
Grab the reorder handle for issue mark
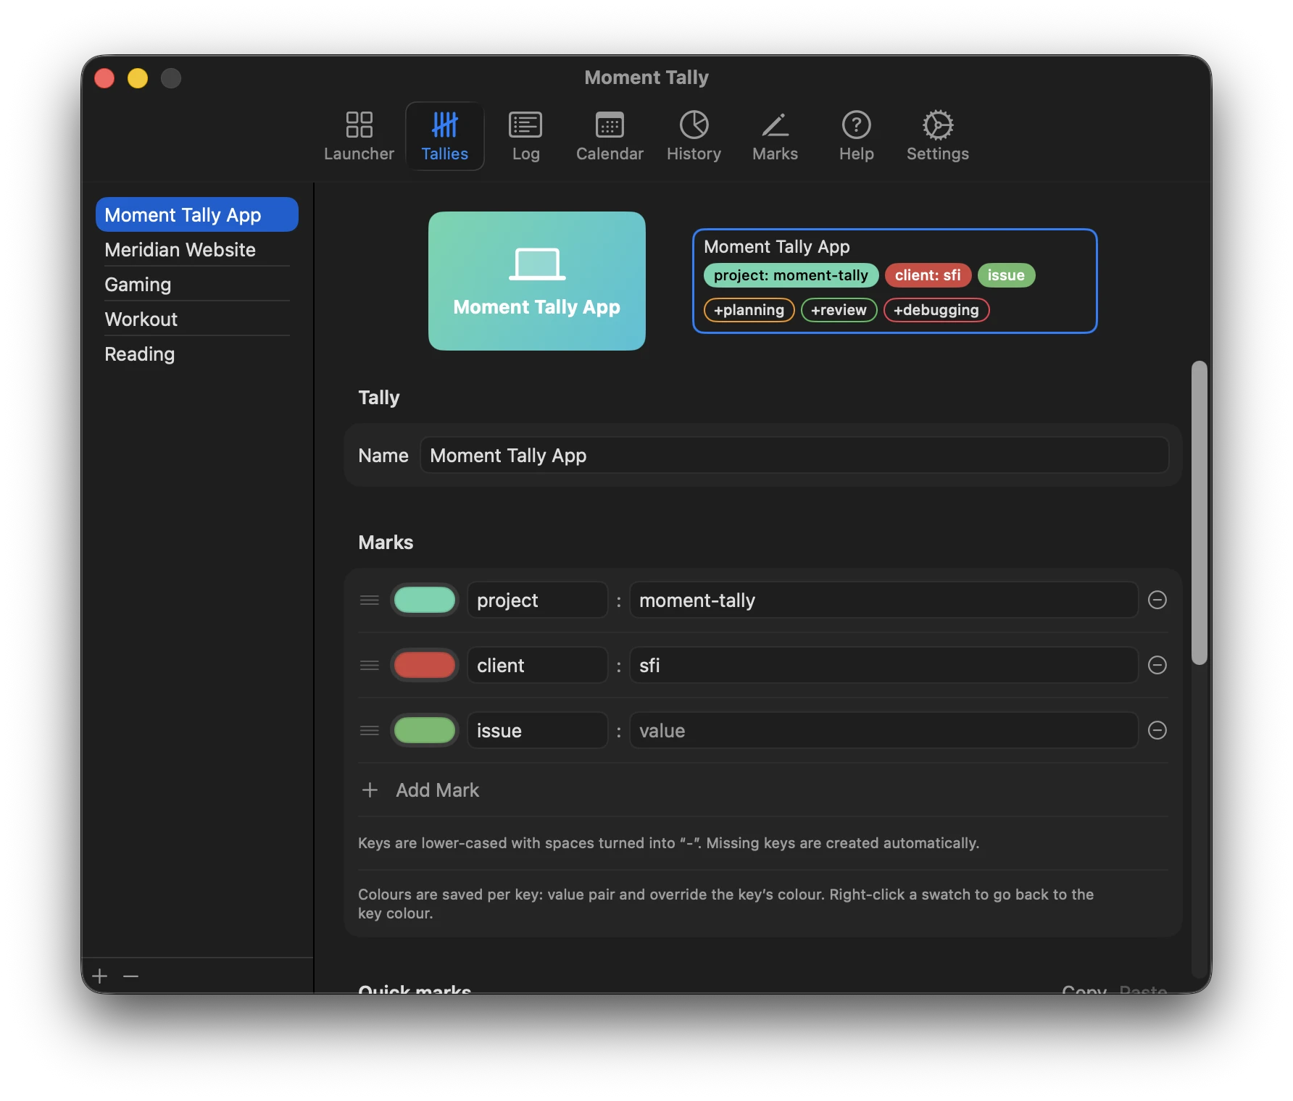click(x=370, y=730)
